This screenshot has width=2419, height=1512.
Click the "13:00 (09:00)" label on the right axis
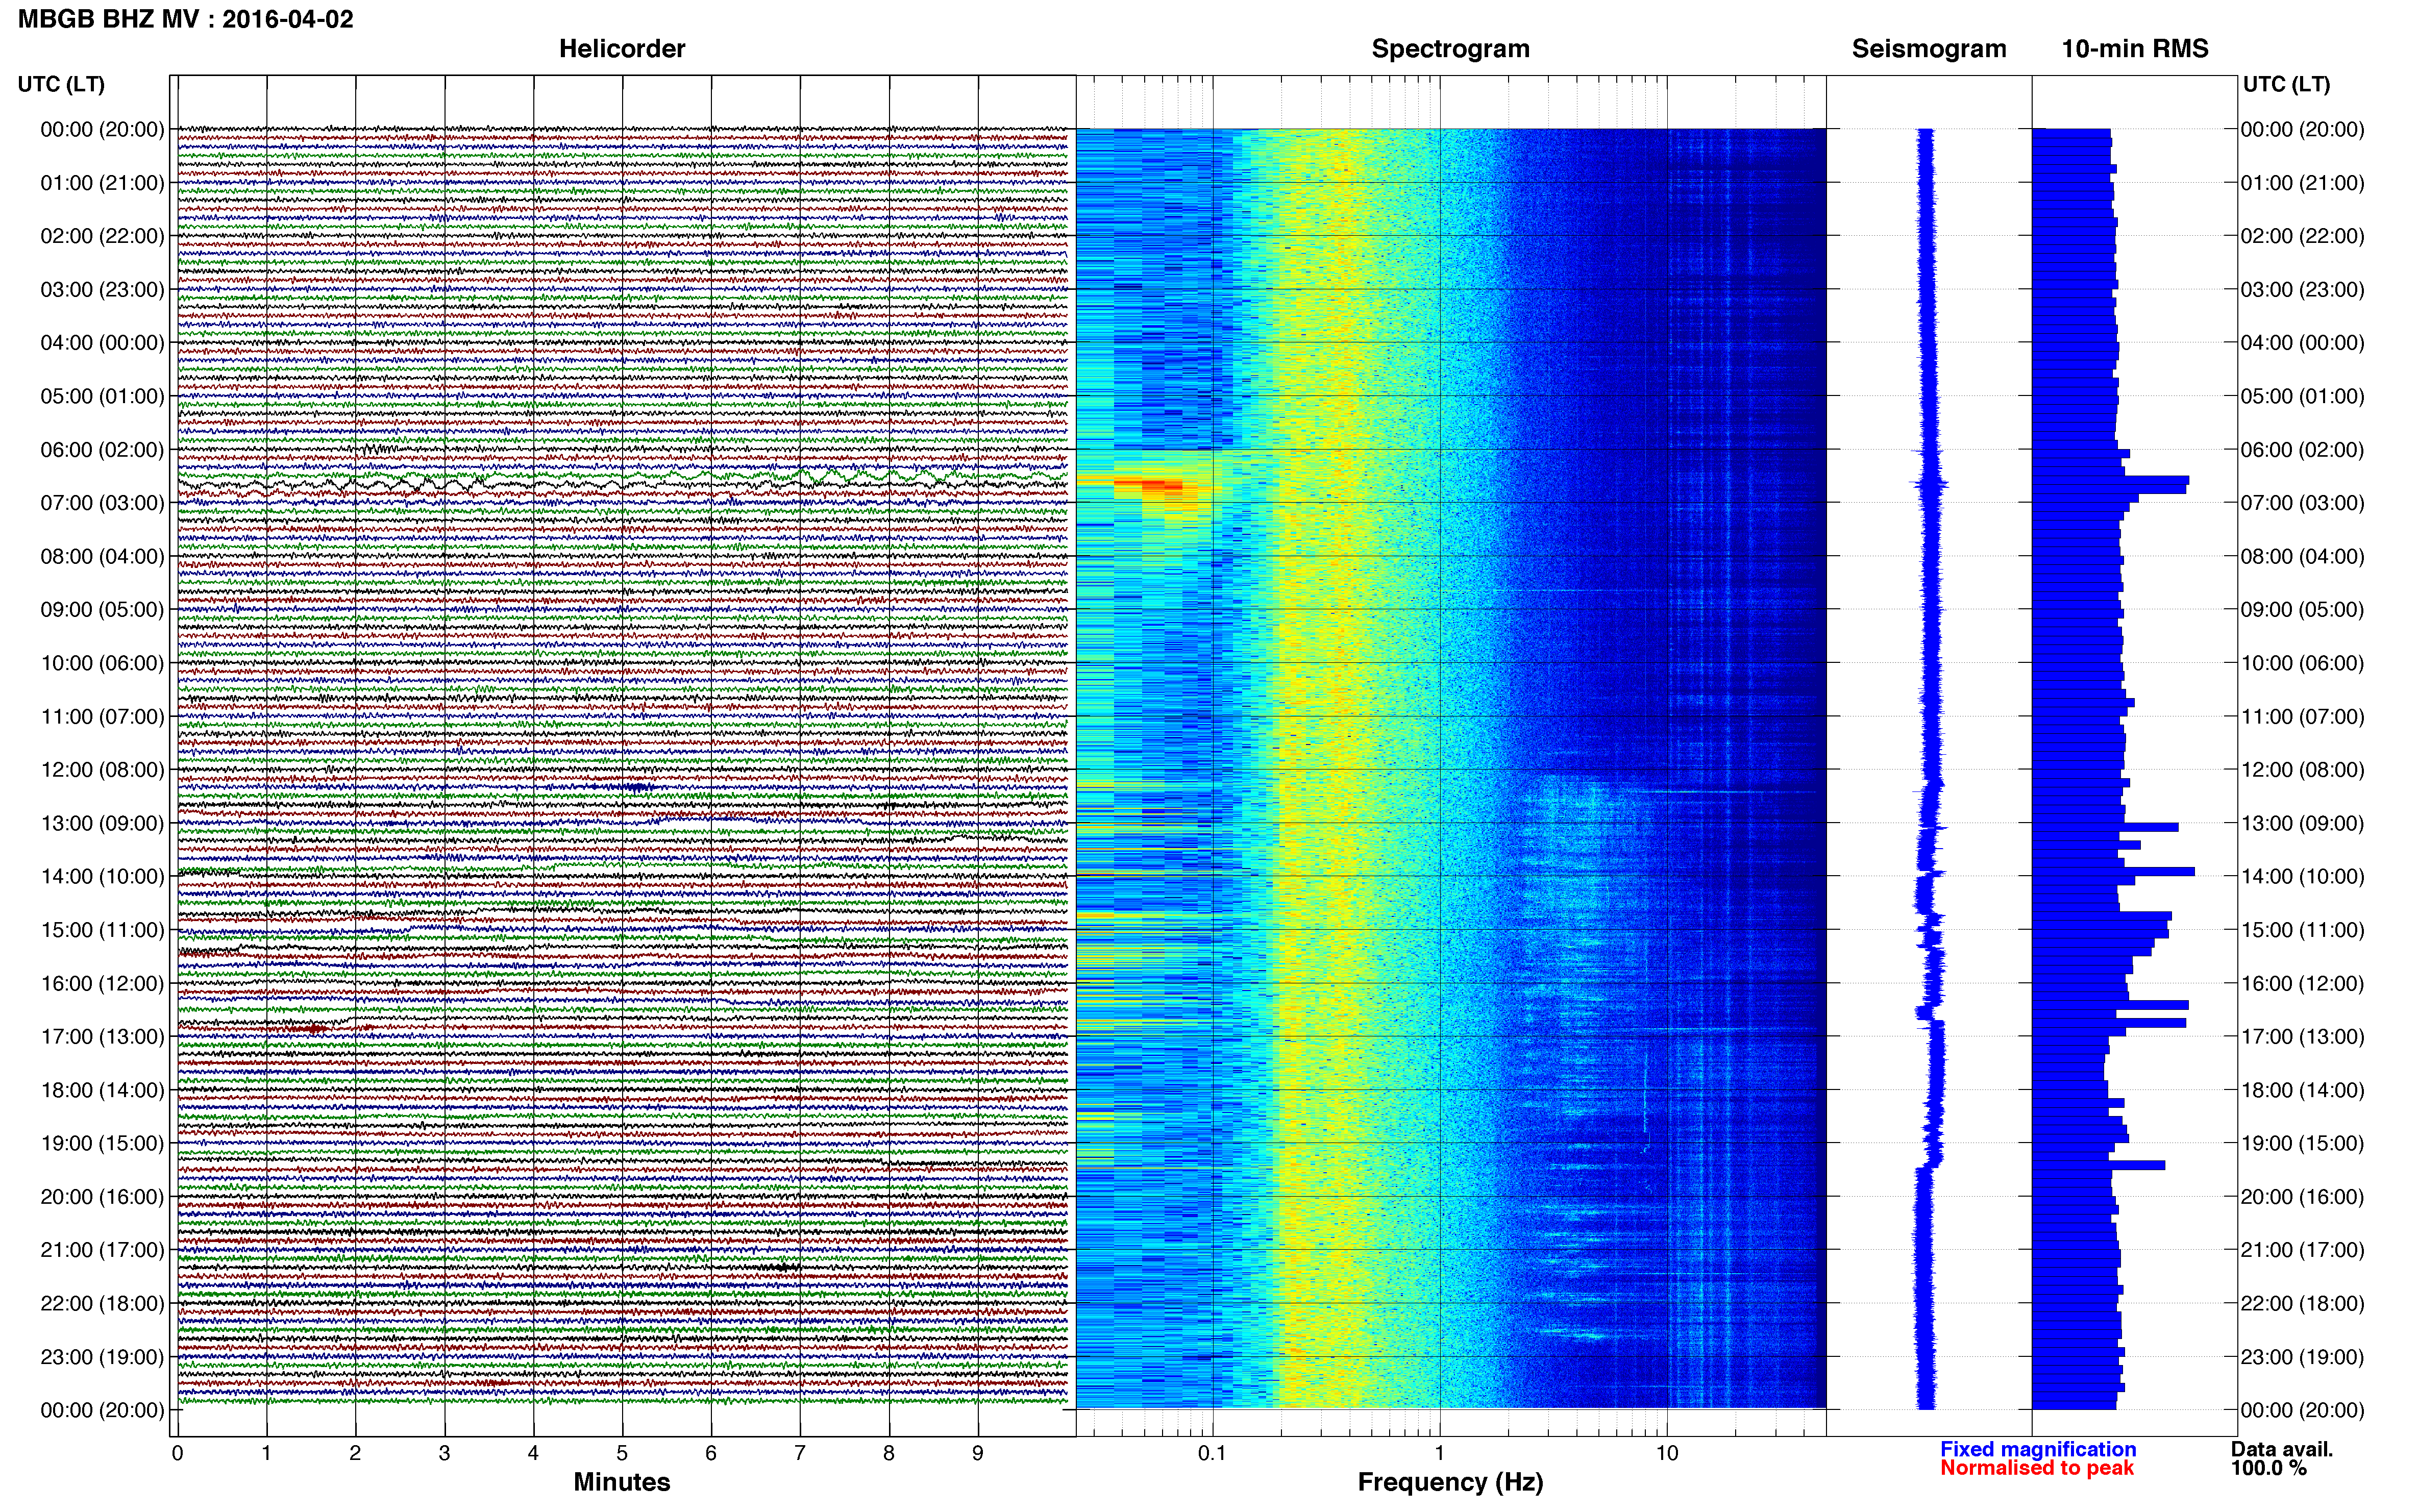coord(2302,824)
